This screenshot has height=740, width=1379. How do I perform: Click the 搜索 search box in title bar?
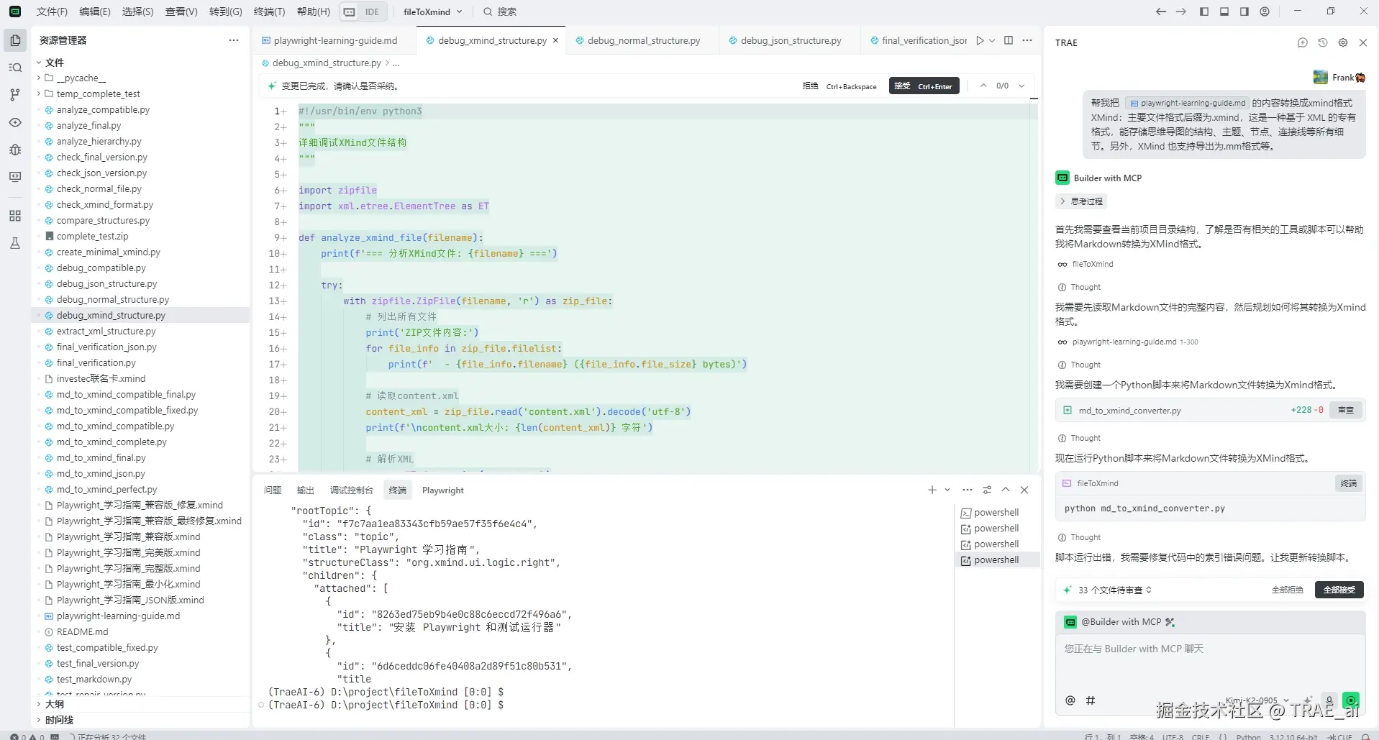tap(500, 12)
